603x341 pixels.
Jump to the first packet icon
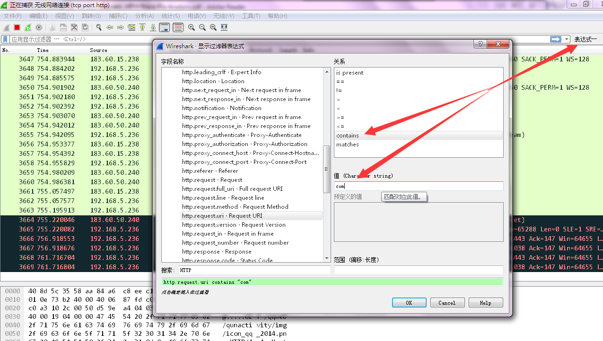point(142,27)
